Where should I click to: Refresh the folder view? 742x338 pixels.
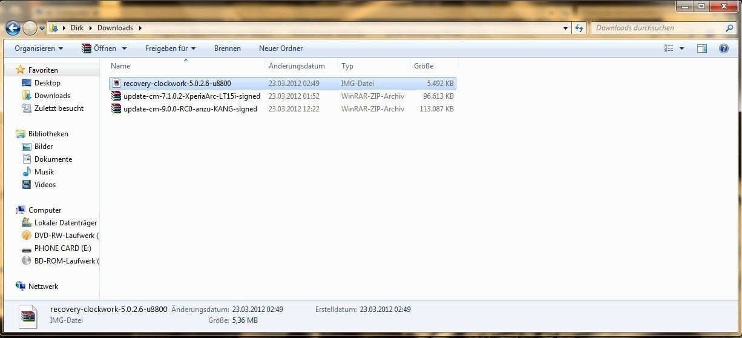(x=580, y=28)
